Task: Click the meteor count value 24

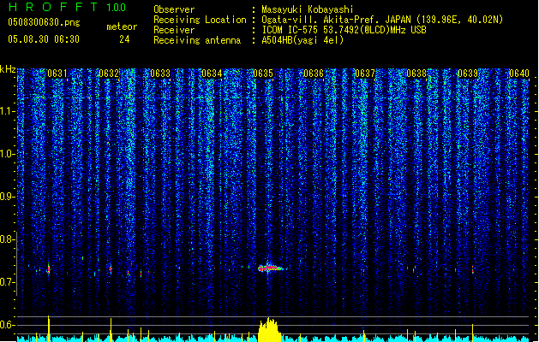Action: click(x=124, y=39)
